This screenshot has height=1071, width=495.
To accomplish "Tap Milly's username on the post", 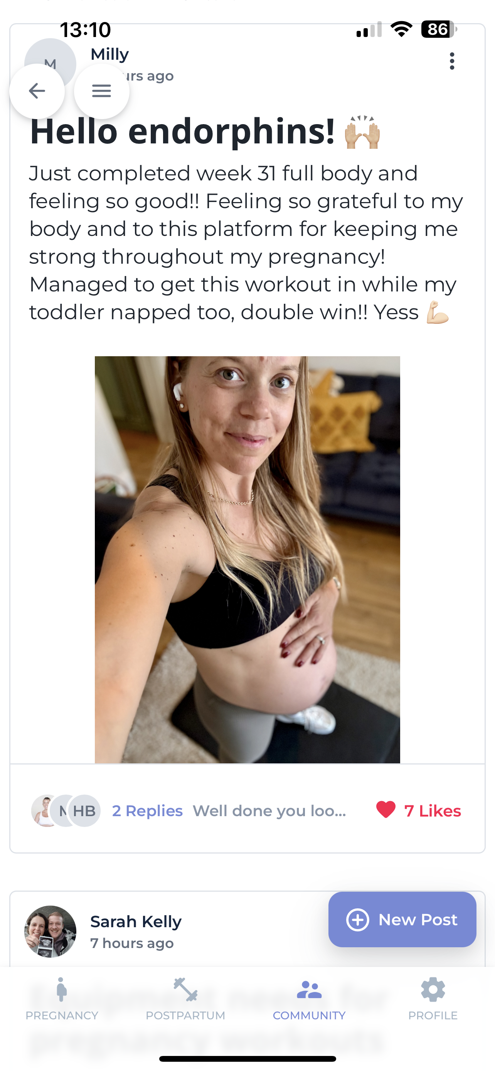I will point(110,54).
